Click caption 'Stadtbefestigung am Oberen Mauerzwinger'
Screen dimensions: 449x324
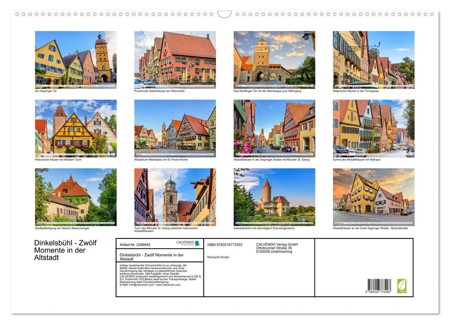tap(62, 228)
